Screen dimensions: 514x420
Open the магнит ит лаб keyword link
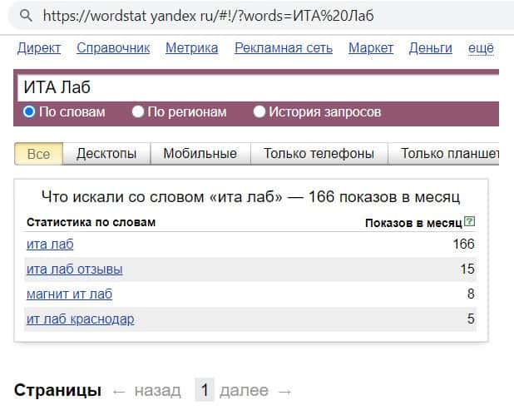tap(69, 294)
